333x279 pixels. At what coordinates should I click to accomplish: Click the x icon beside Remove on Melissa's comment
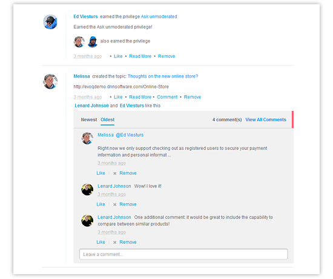coord(114,173)
